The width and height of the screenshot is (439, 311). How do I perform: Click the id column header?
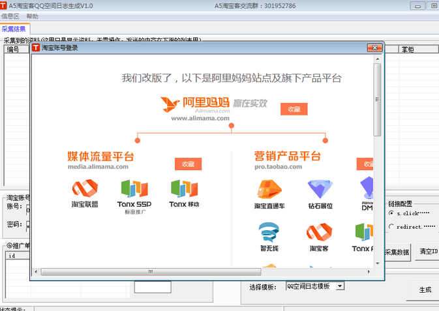point(18,256)
